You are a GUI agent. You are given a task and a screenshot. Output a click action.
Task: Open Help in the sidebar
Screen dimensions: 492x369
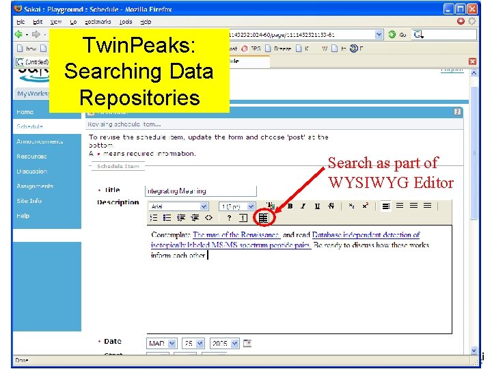click(x=23, y=215)
